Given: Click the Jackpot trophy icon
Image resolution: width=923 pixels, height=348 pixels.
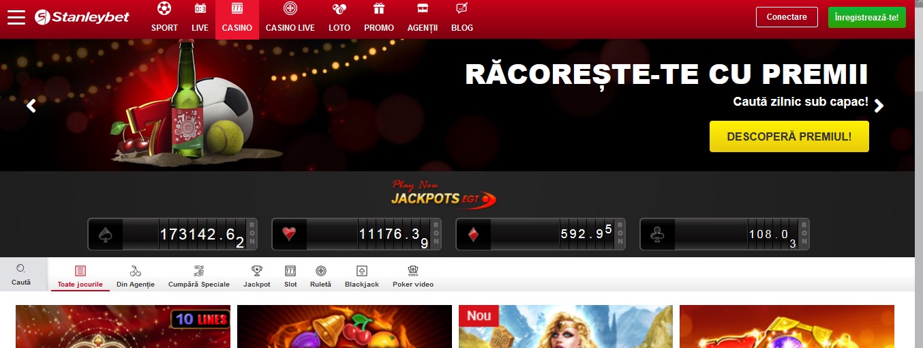Looking at the screenshot, I should 257,271.
